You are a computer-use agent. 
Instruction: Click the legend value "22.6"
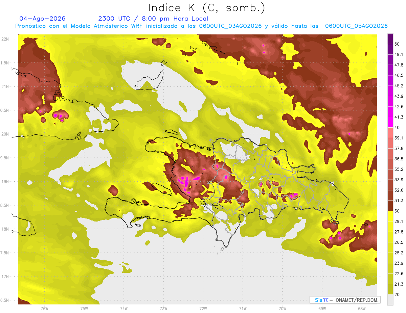pyautogui.click(x=399, y=274)
